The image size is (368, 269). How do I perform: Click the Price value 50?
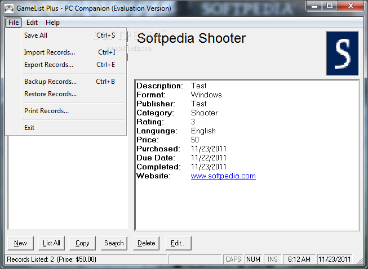click(x=195, y=140)
